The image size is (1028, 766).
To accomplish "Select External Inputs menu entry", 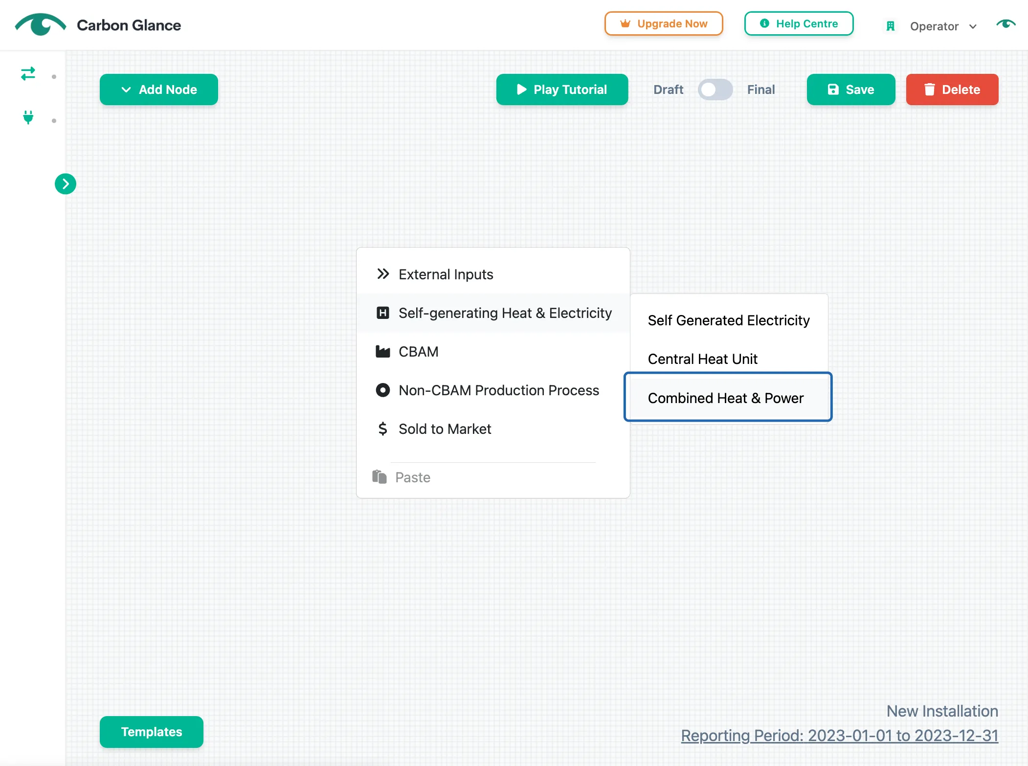I will coord(493,274).
